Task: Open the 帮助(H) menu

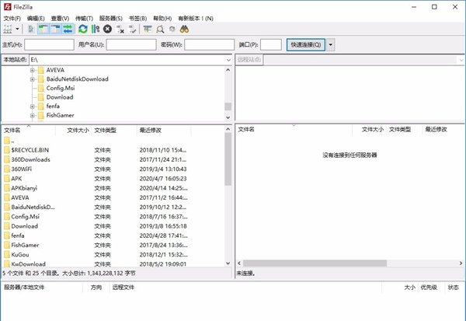Action: pyautogui.click(x=162, y=19)
